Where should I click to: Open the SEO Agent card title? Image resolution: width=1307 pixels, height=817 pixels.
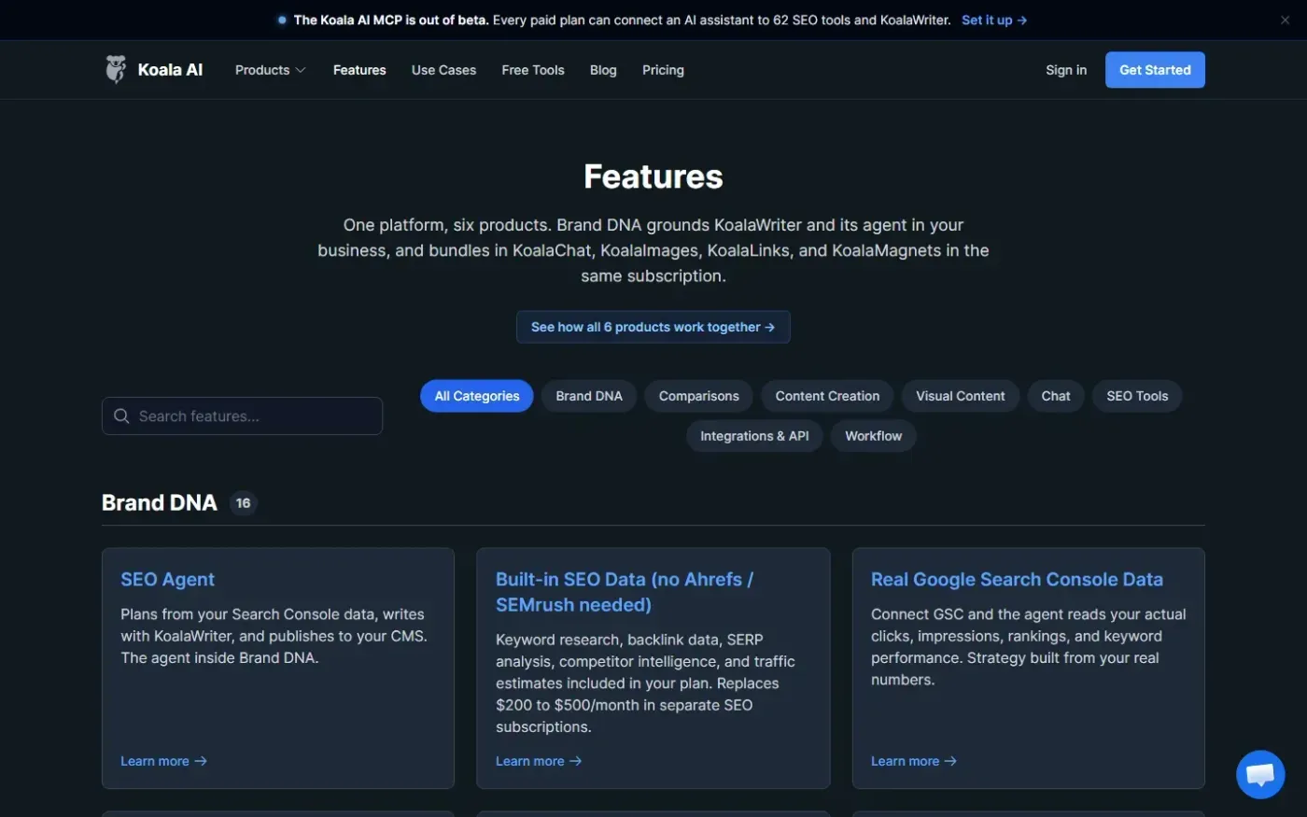(168, 580)
